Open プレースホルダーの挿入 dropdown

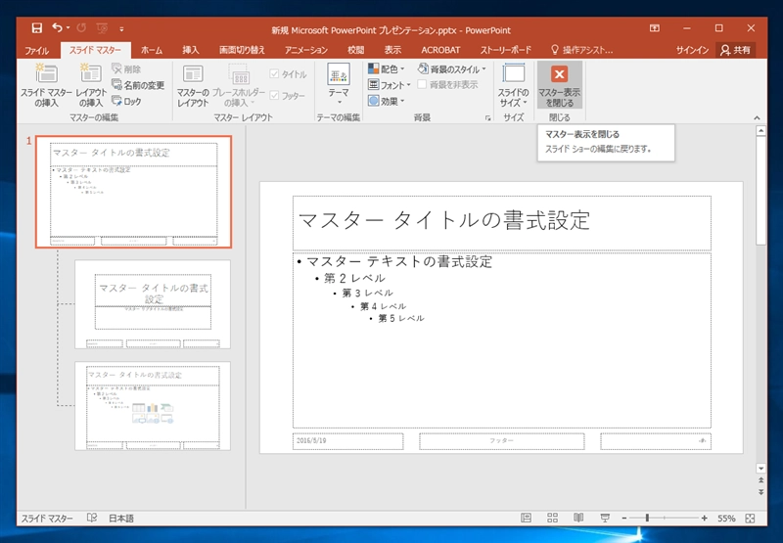pyautogui.click(x=239, y=85)
